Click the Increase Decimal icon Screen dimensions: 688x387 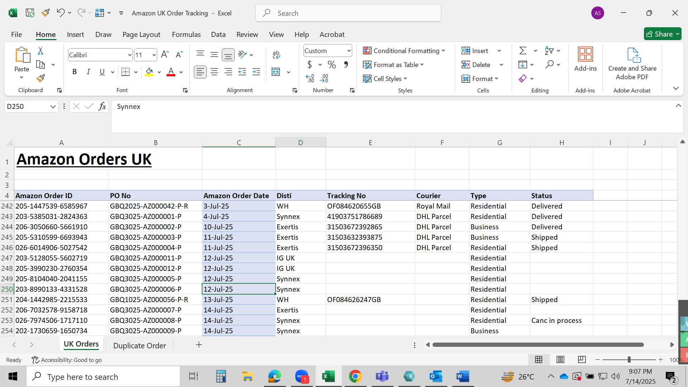click(x=310, y=78)
